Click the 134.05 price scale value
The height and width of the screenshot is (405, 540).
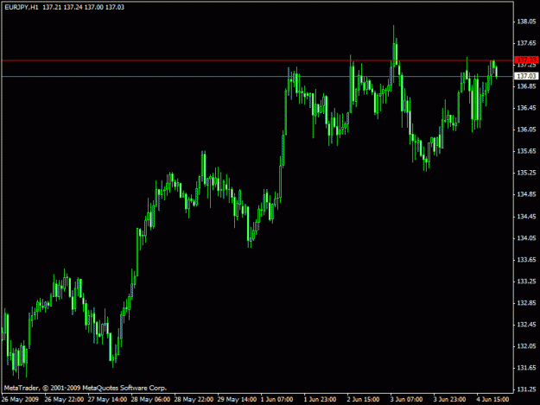click(526, 238)
